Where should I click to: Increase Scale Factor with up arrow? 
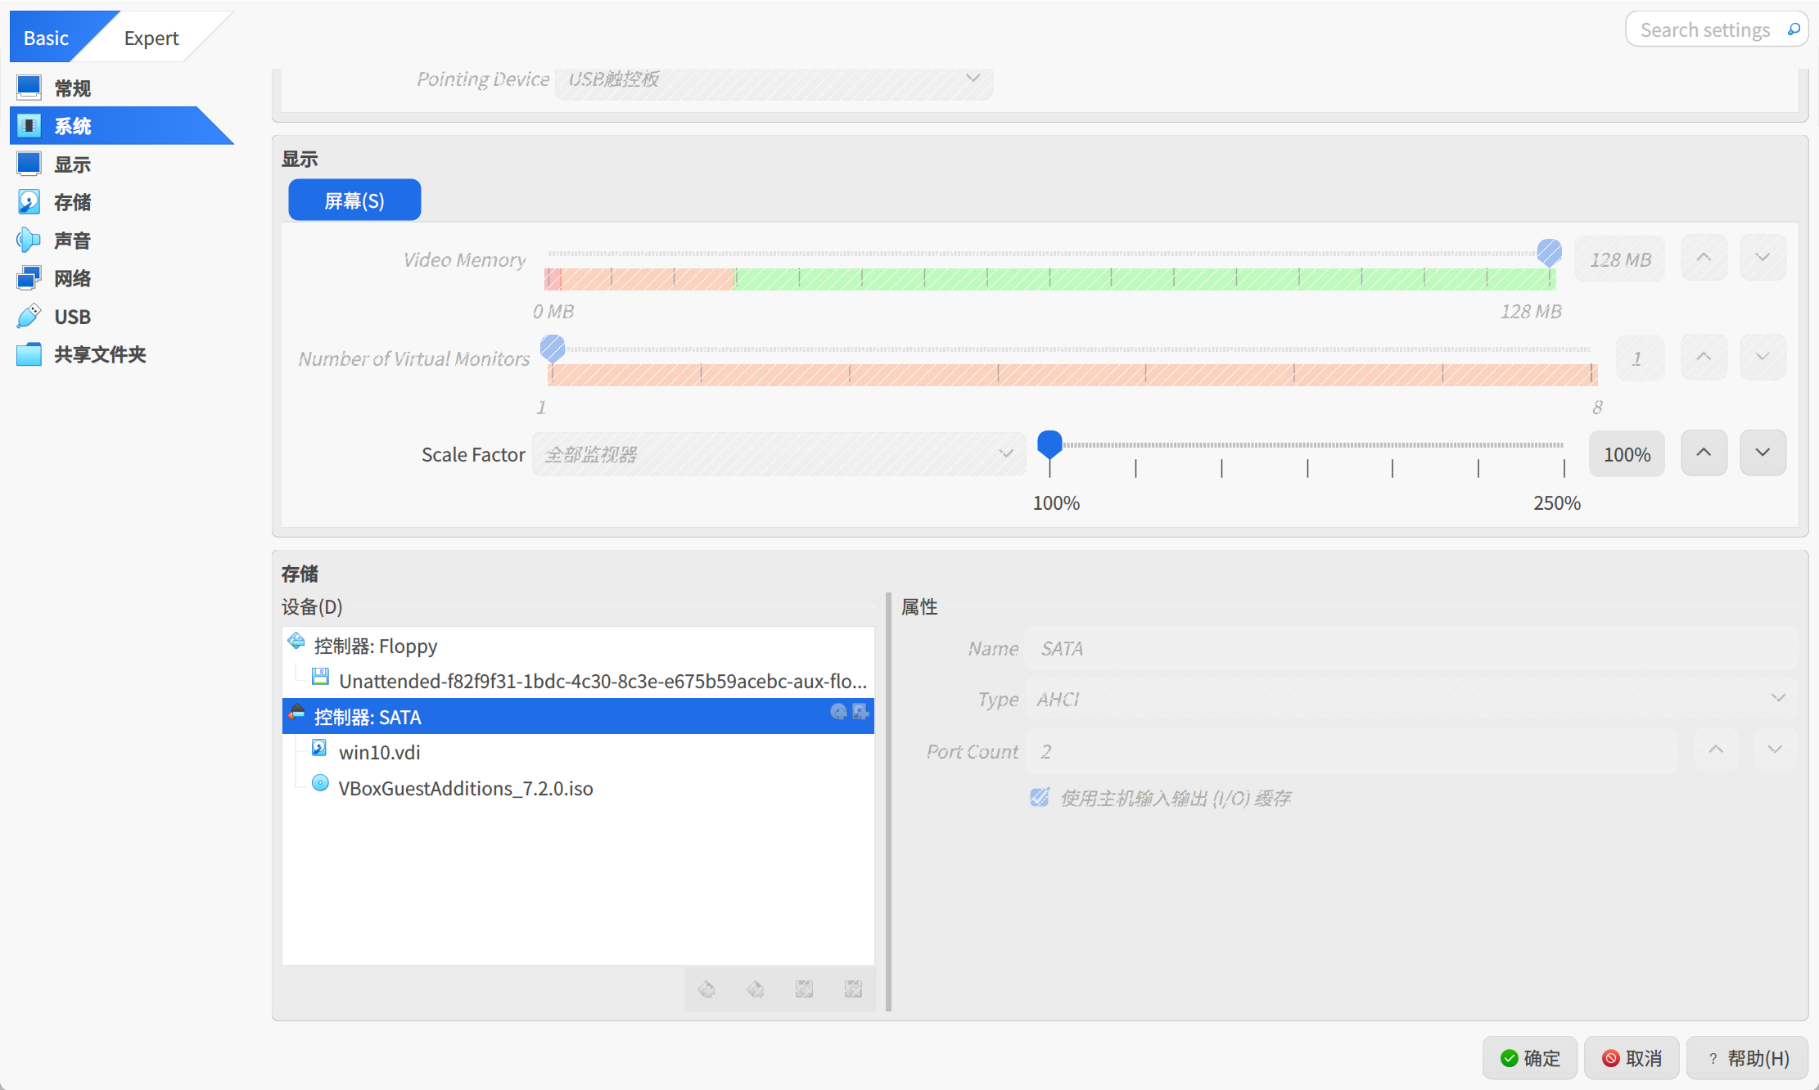click(x=1704, y=453)
